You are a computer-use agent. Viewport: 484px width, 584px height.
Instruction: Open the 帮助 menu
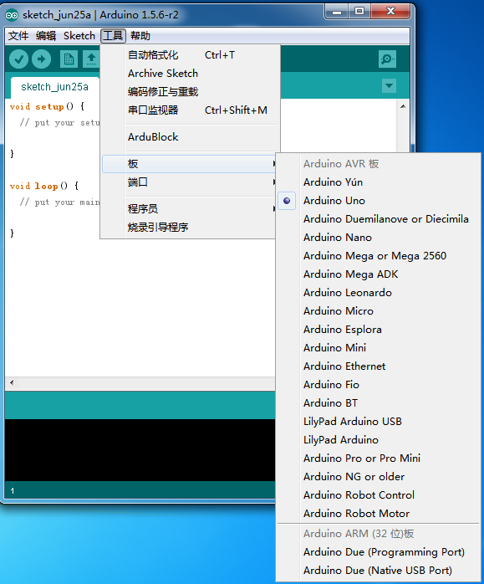(140, 36)
